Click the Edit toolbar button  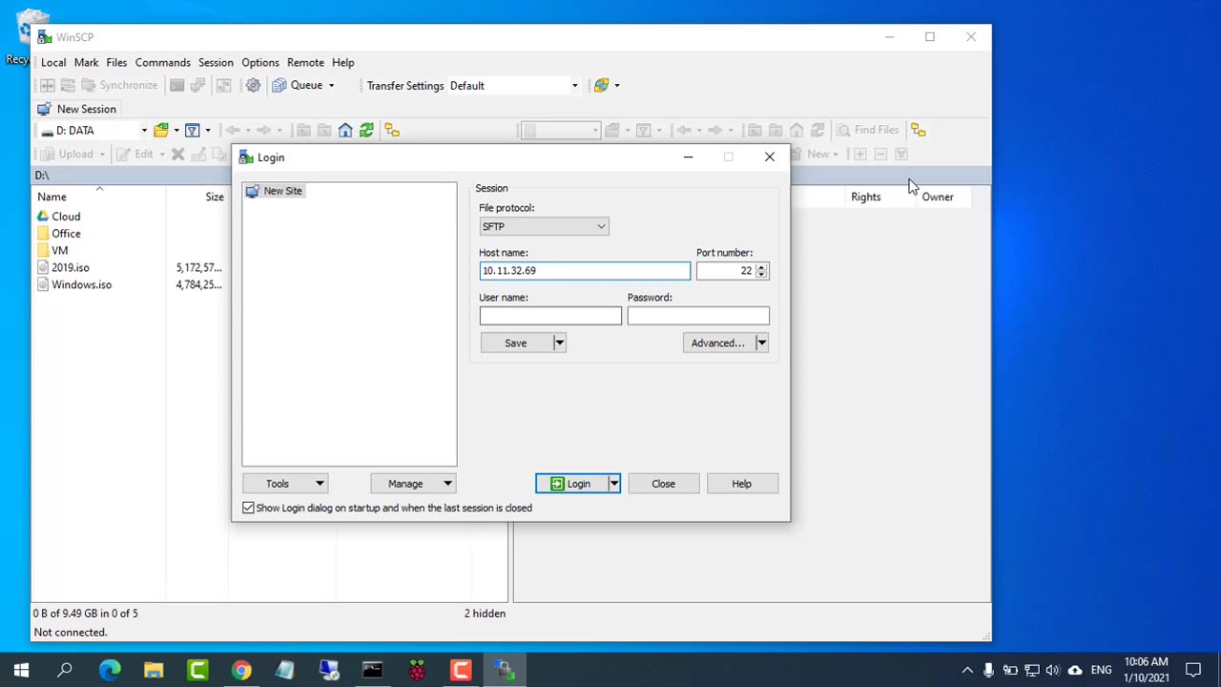(x=135, y=154)
